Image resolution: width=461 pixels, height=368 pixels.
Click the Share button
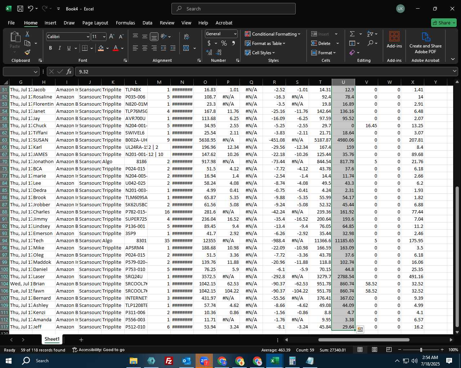(x=444, y=23)
